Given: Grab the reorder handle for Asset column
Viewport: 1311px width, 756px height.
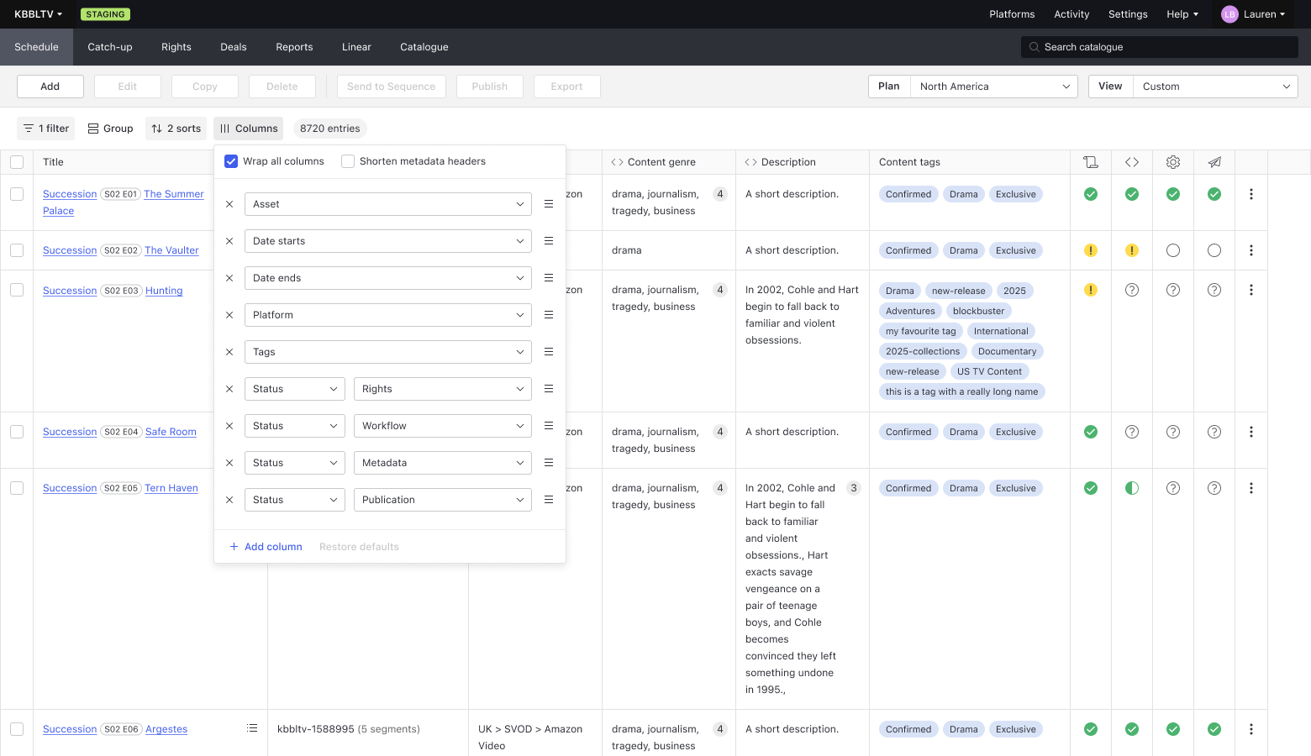Looking at the screenshot, I should pyautogui.click(x=549, y=204).
